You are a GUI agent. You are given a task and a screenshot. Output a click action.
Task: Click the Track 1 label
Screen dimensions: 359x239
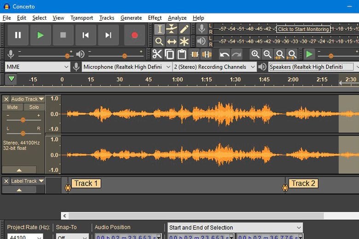pyautogui.click(x=86, y=183)
